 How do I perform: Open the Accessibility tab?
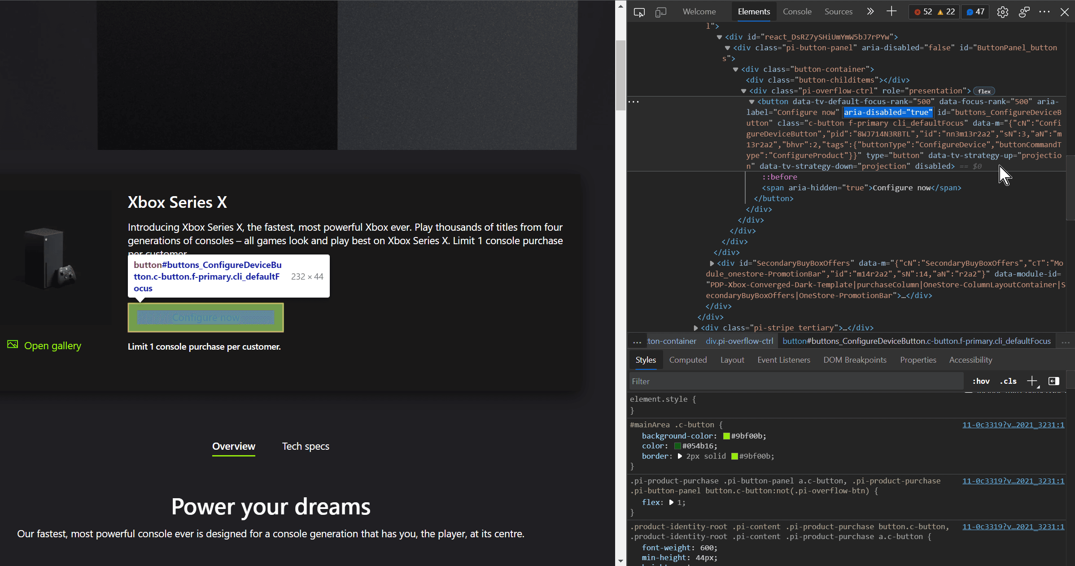coord(970,360)
